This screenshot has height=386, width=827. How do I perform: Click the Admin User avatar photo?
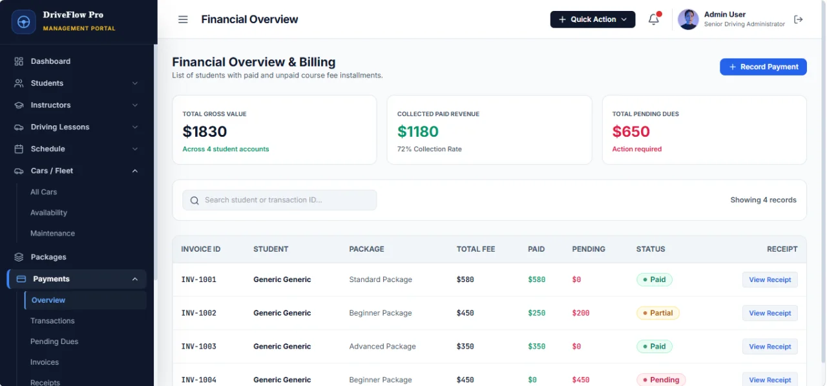[688, 19]
